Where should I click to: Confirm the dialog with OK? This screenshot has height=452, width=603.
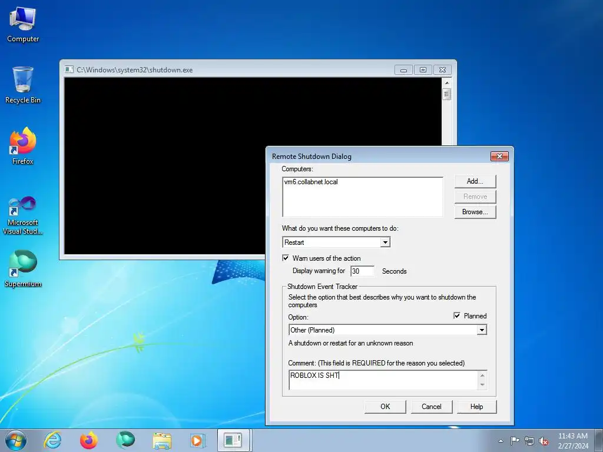385,407
